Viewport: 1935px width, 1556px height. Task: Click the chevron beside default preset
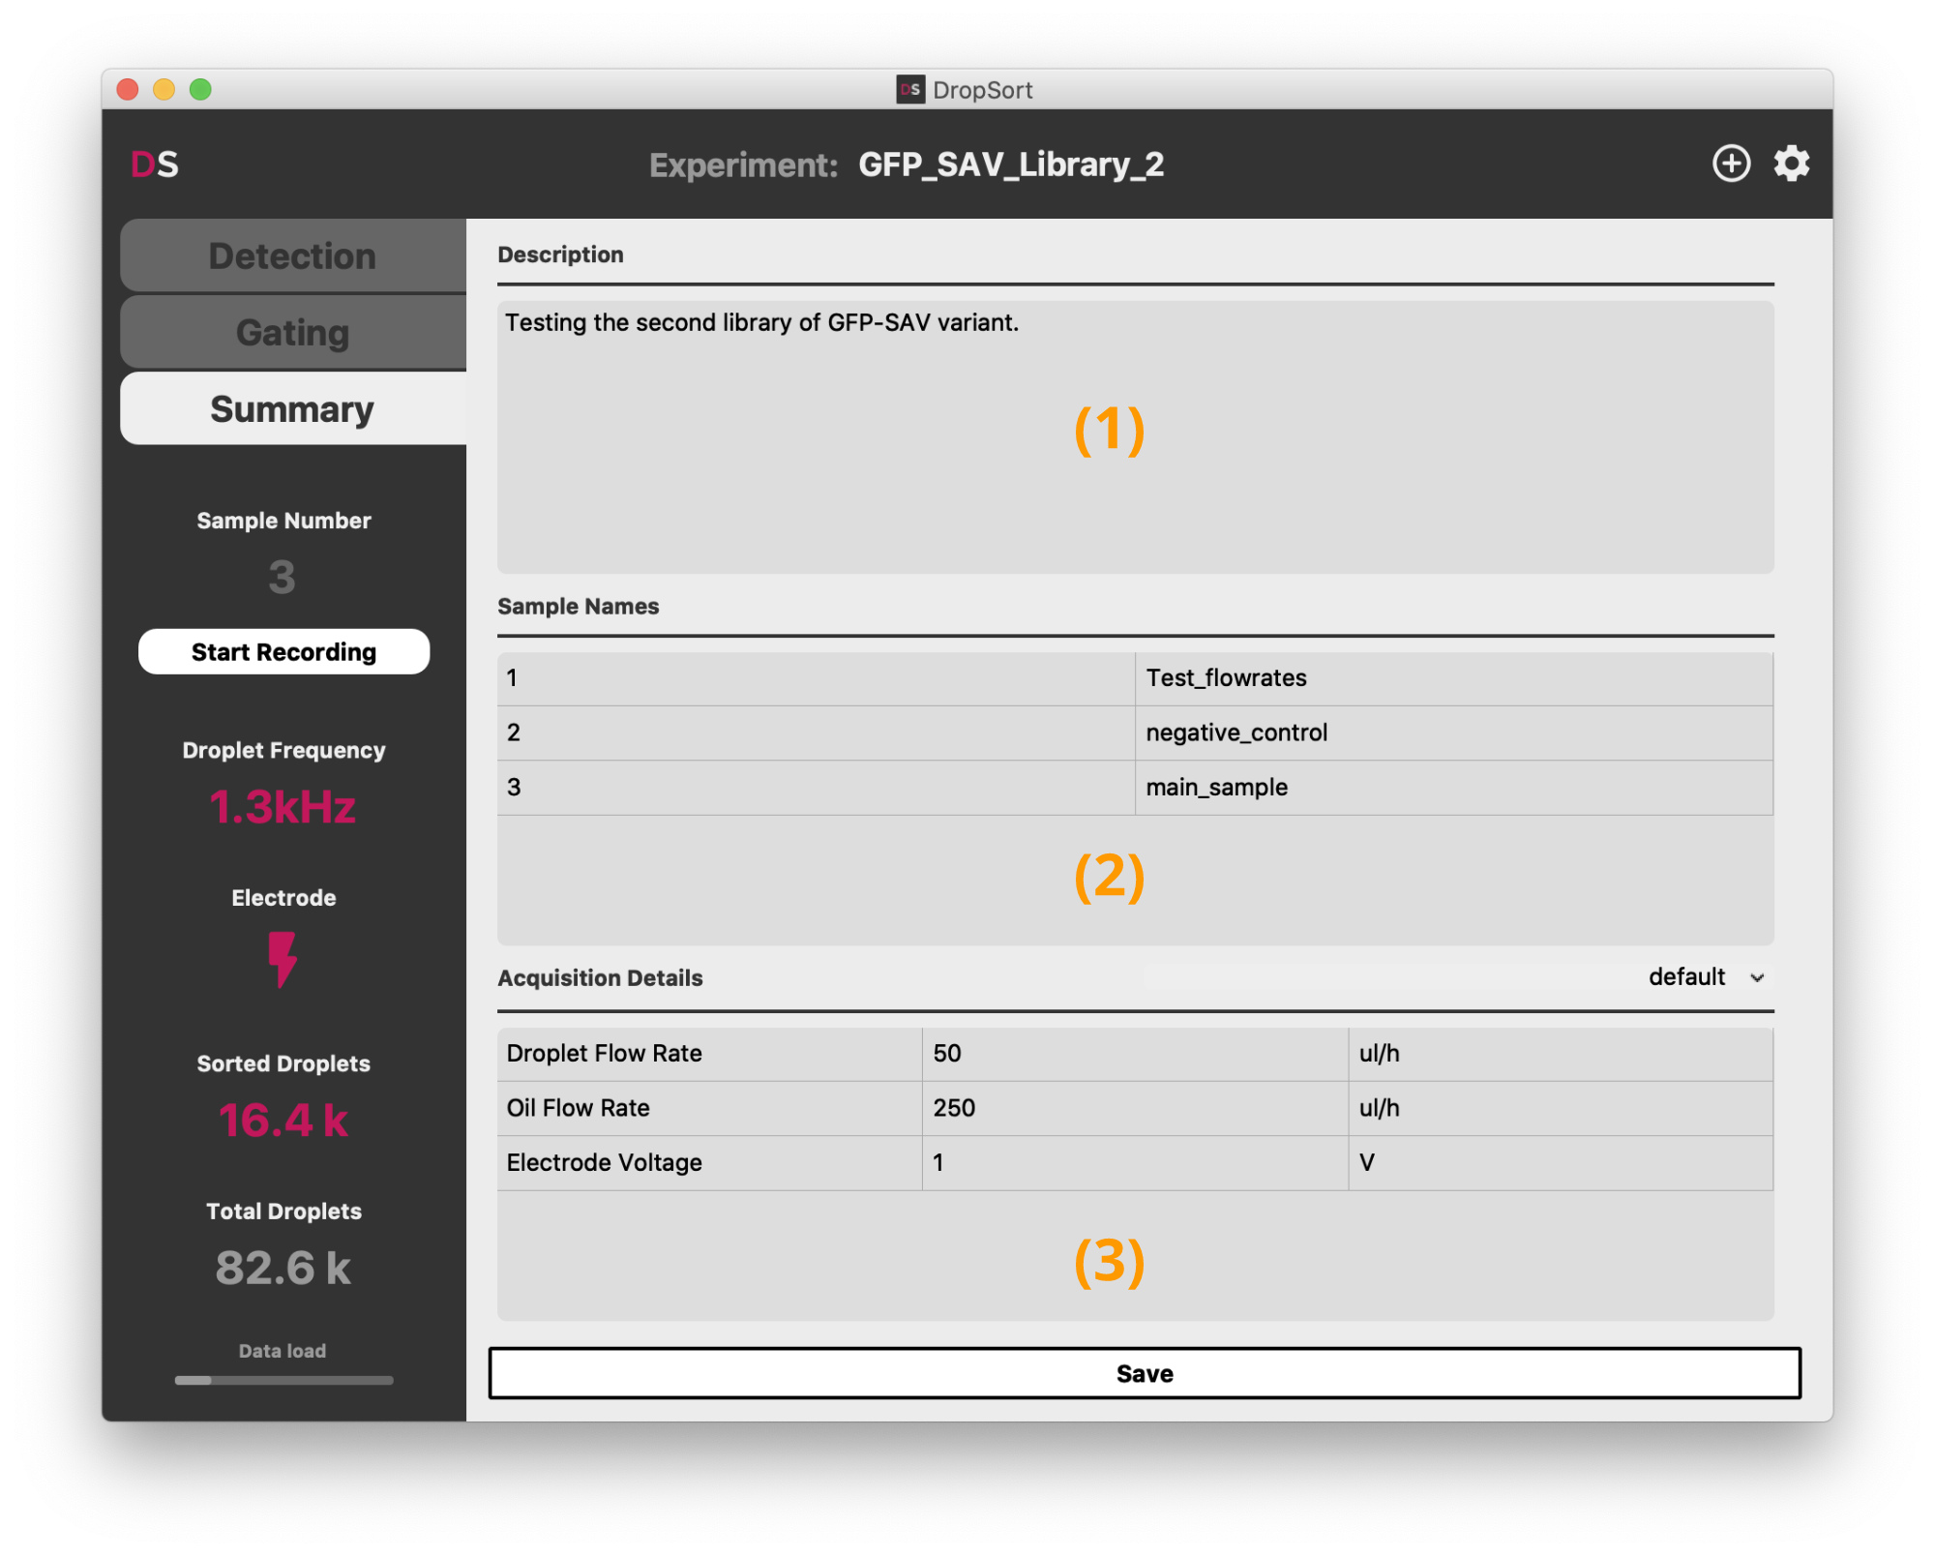1757,978
